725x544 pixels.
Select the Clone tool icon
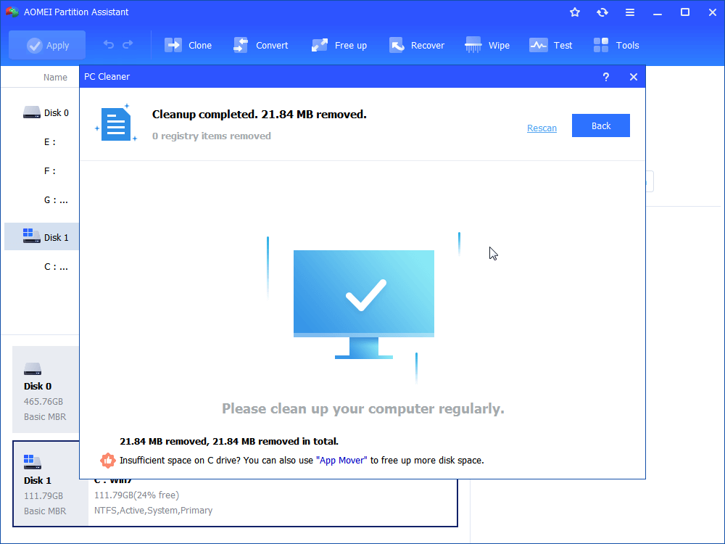[173, 44]
